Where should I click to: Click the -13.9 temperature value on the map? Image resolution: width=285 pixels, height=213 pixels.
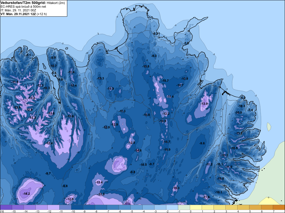pos(204,104)
